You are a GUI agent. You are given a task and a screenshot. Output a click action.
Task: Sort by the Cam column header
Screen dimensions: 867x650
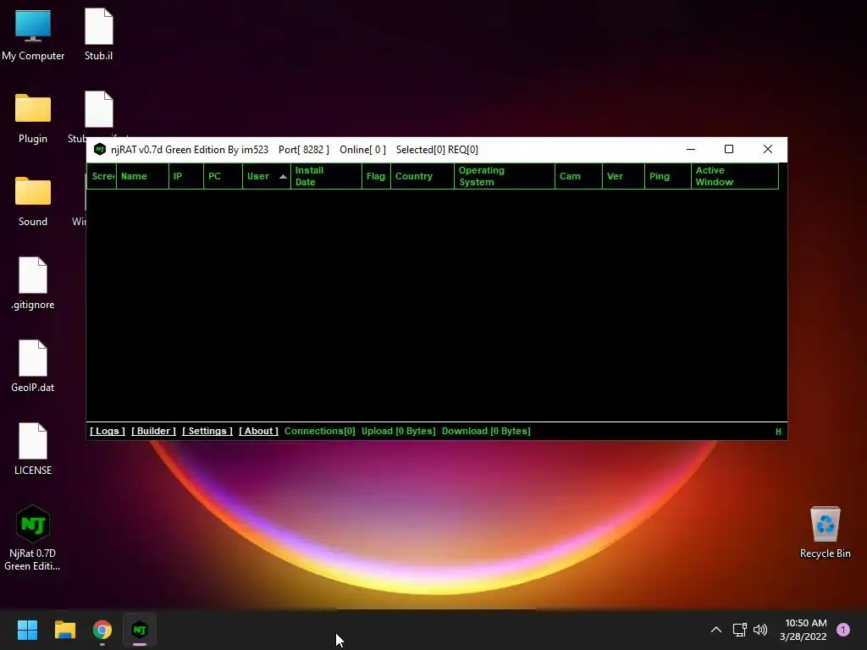(578, 176)
